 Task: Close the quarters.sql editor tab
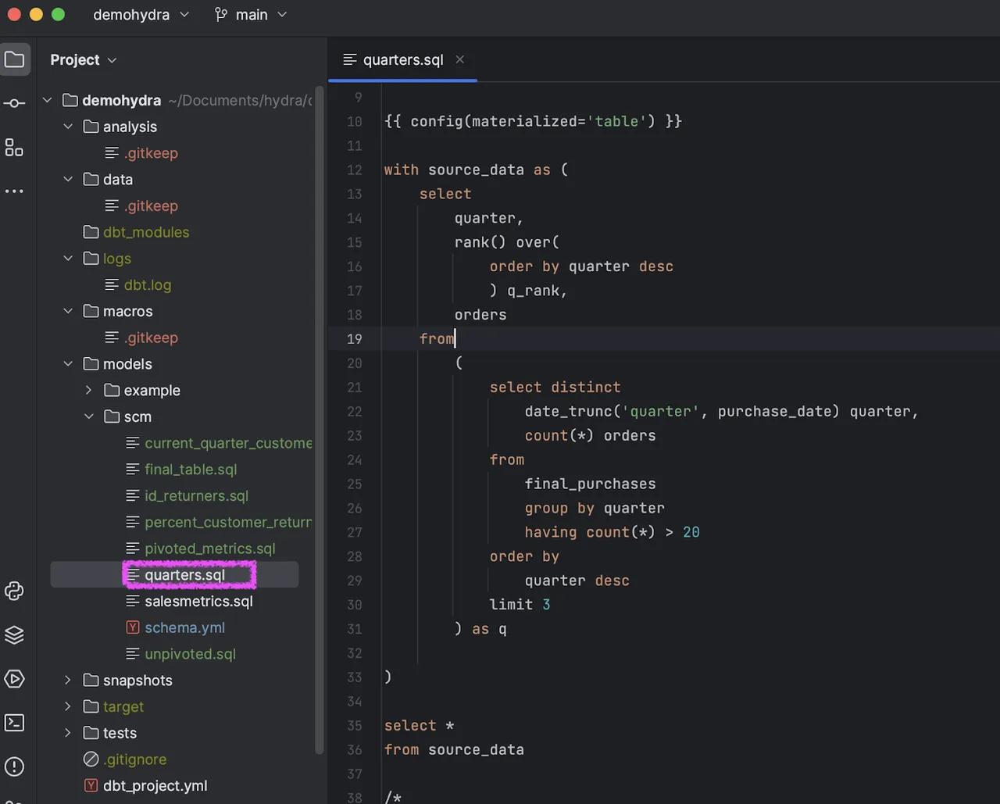tap(460, 59)
